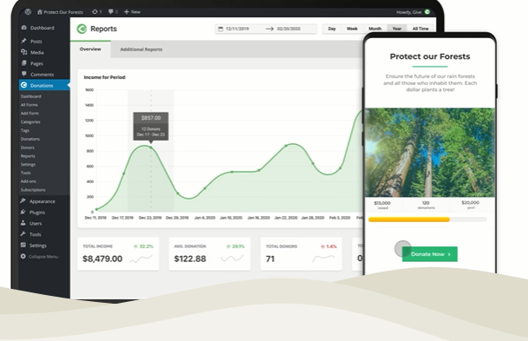
Task: Open Categories submenu item
Action: click(x=30, y=122)
